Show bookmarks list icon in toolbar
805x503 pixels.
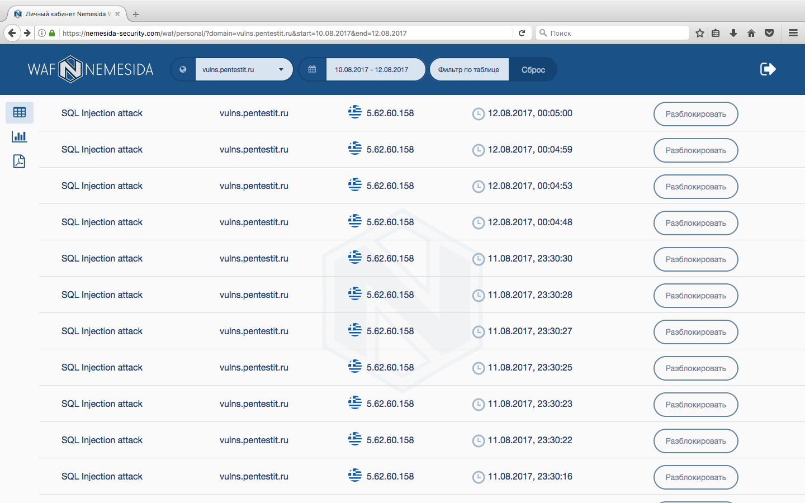pyautogui.click(x=716, y=33)
